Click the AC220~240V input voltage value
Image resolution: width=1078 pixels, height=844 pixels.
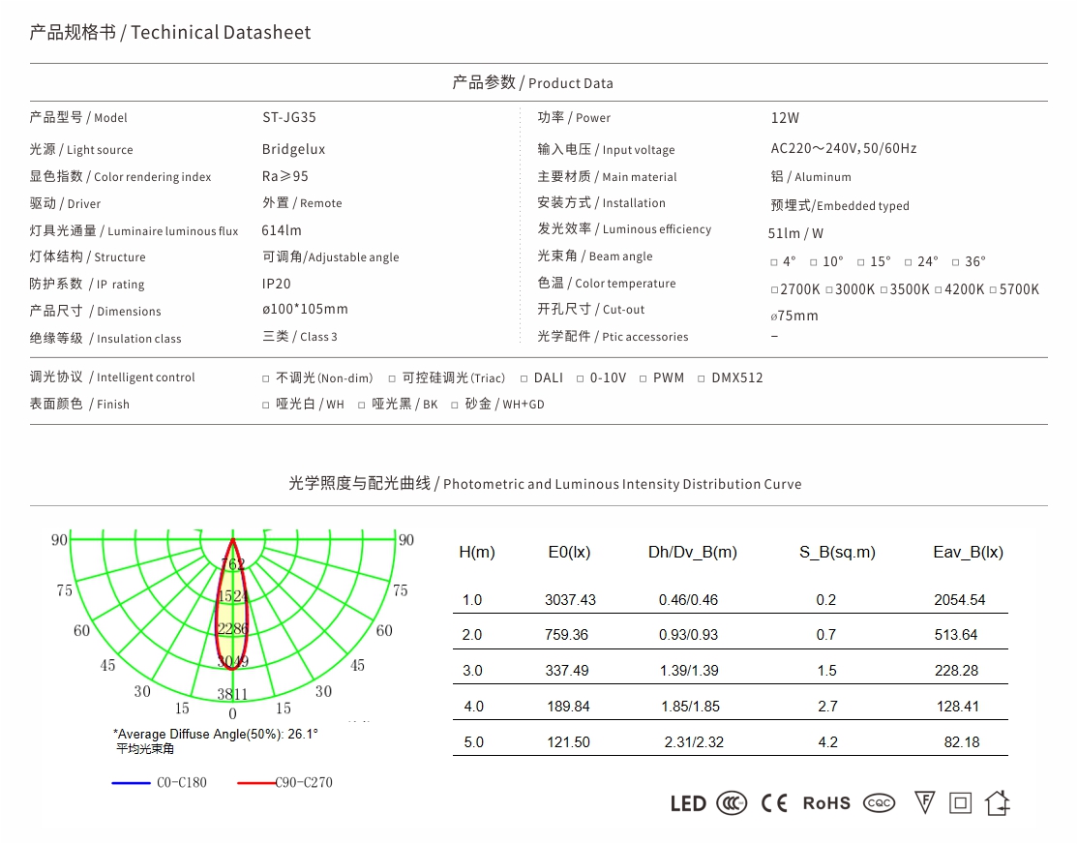point(844,149)
